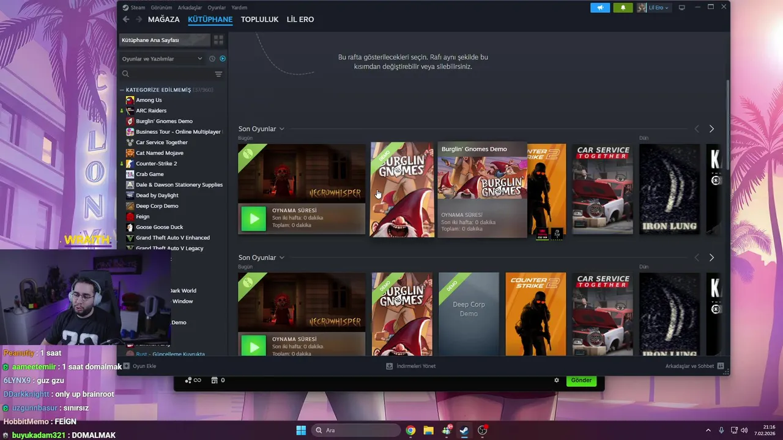This screenshot has width=783, height=440.
Task: Open the Görünüm menu
Action: click(161, 7)
